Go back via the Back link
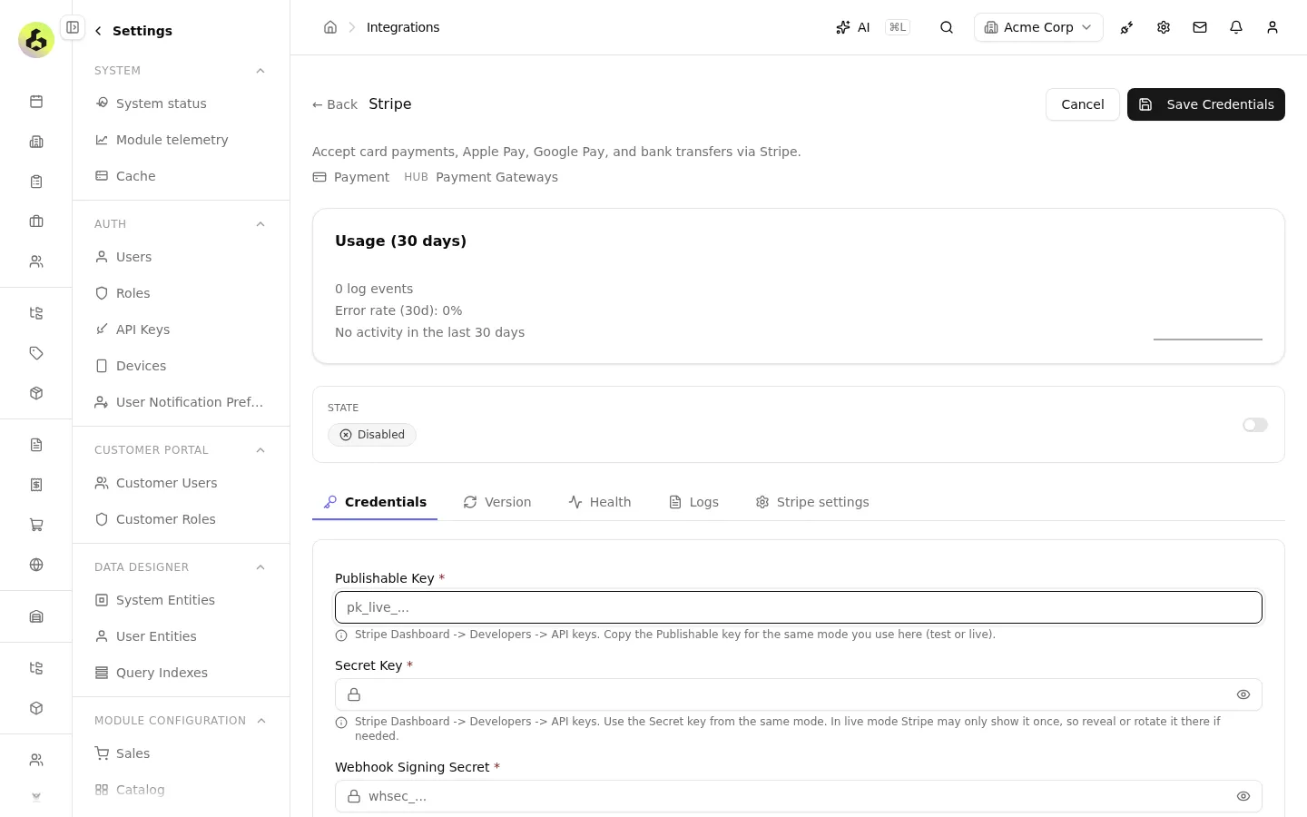1307x817 pixels. 335,104
